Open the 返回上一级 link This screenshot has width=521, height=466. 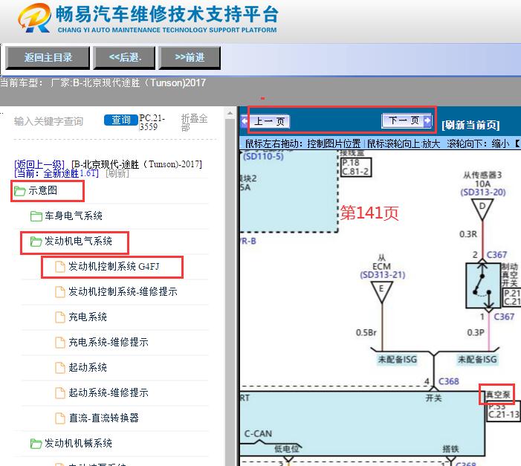[39, 164]
